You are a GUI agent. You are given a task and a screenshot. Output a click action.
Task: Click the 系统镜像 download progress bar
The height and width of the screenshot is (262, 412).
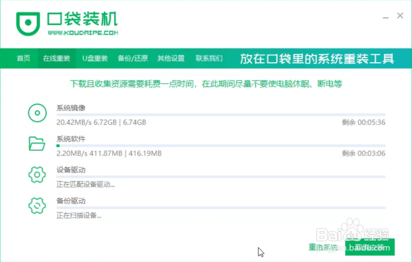(x=221, y=115)
